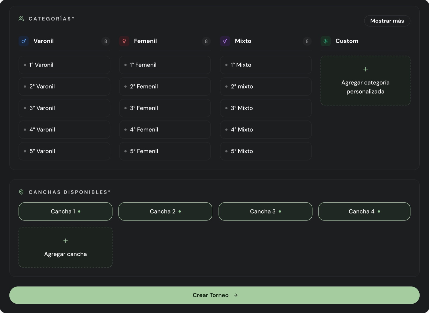Image resolution: width=429 pixels, height=313 pixels.
Task: Click the plus icon above Agregar categoría personalizada
Action: coord(365,69)
